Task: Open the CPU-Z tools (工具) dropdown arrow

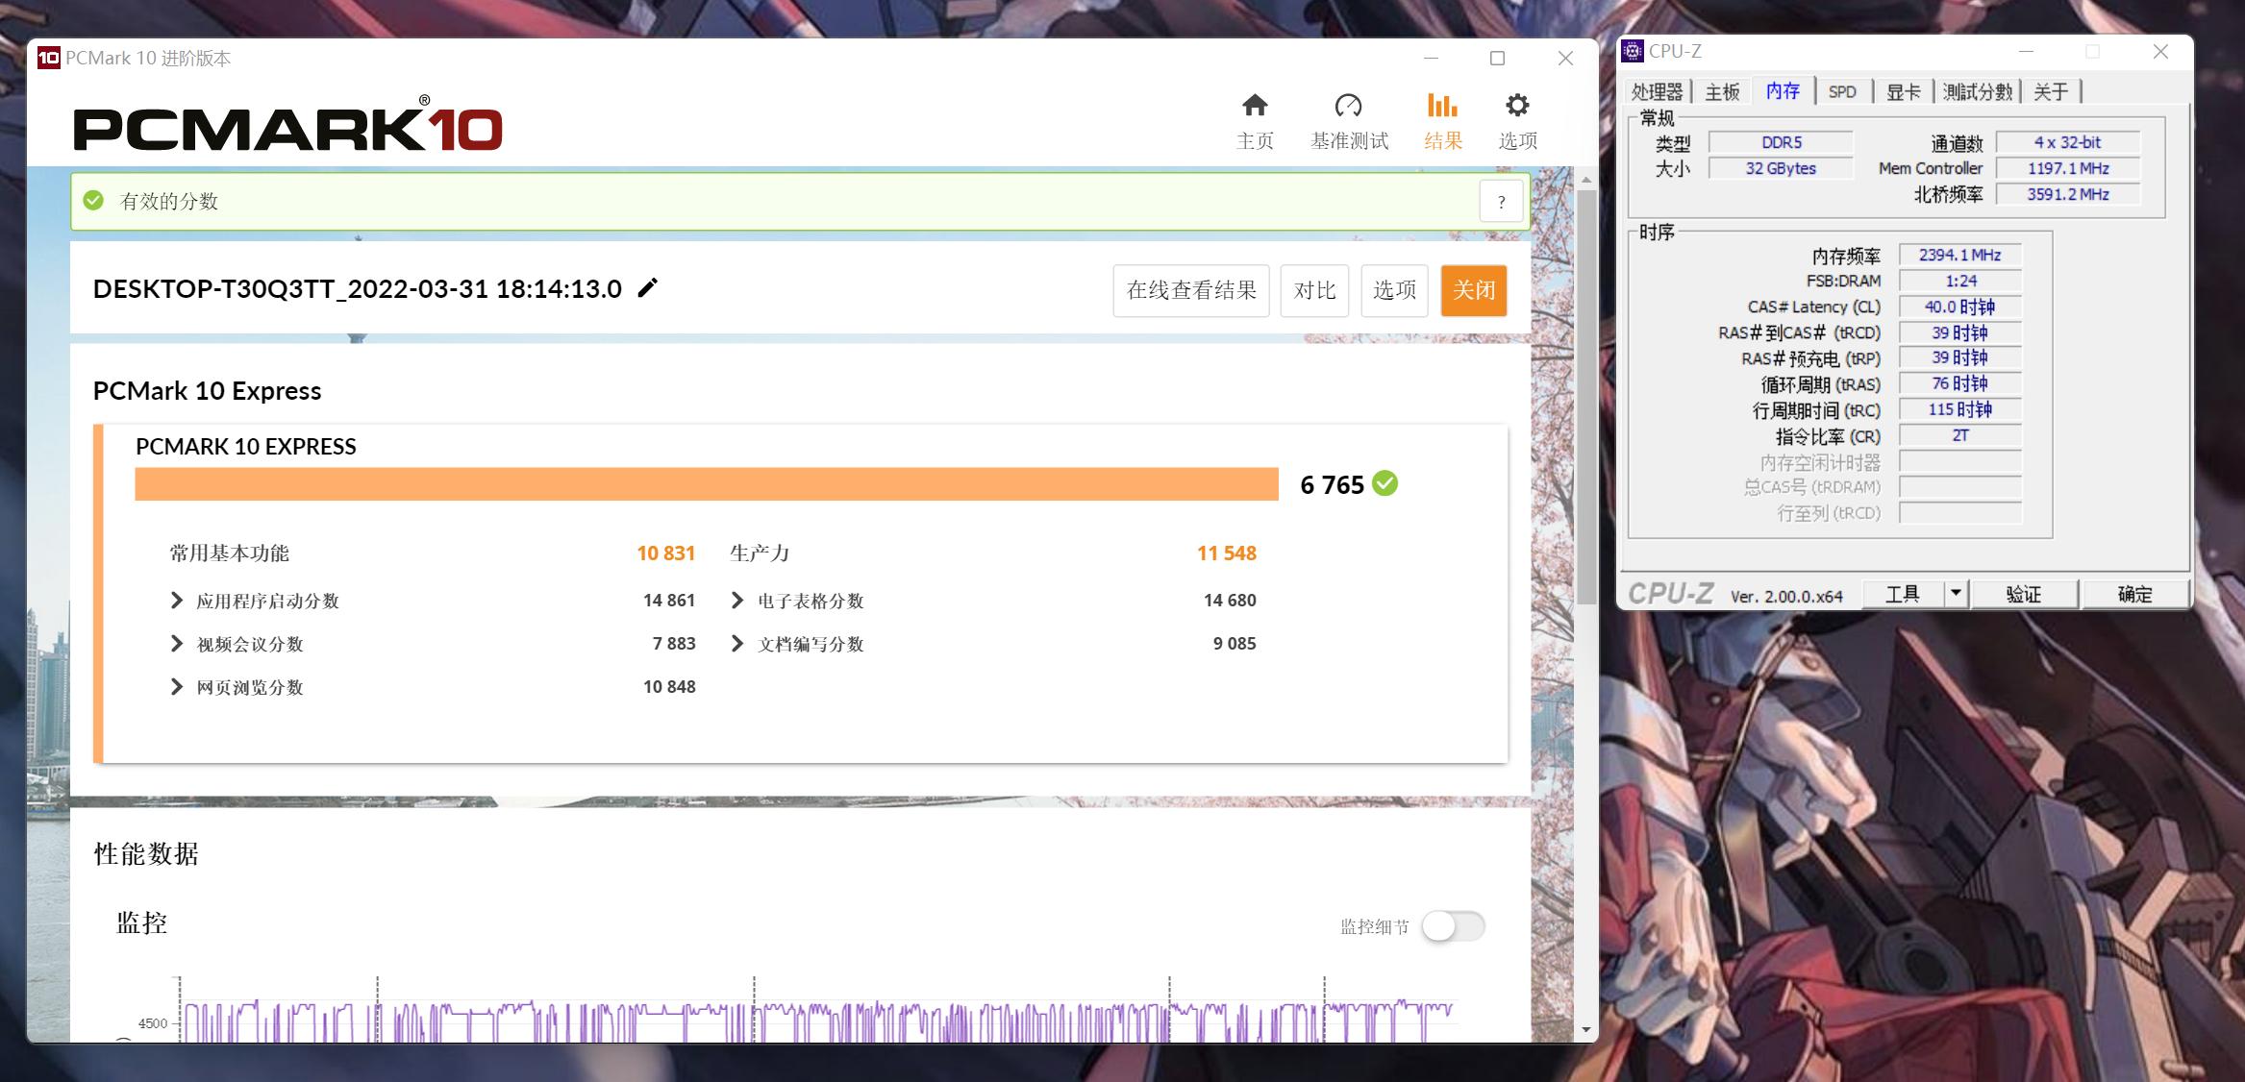Action: click(1955, 594)
